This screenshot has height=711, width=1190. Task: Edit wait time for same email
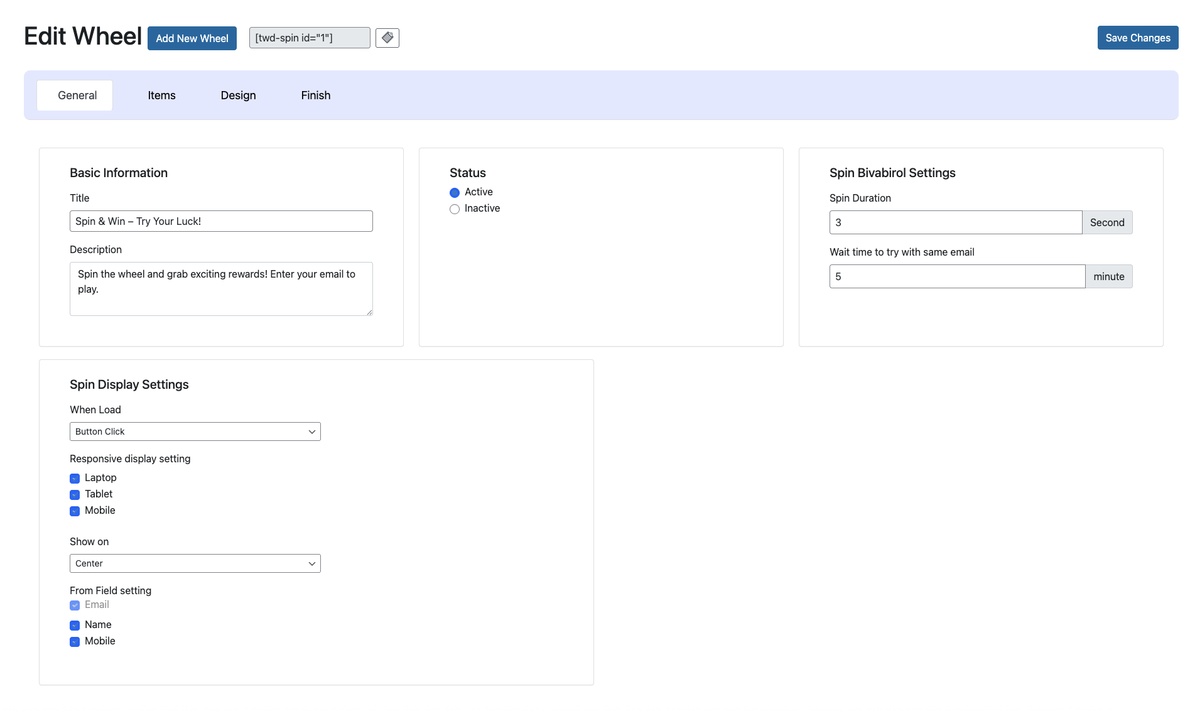(x=956, y=276)
